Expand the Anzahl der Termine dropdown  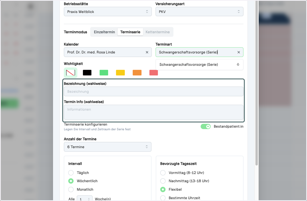point(108,147)
